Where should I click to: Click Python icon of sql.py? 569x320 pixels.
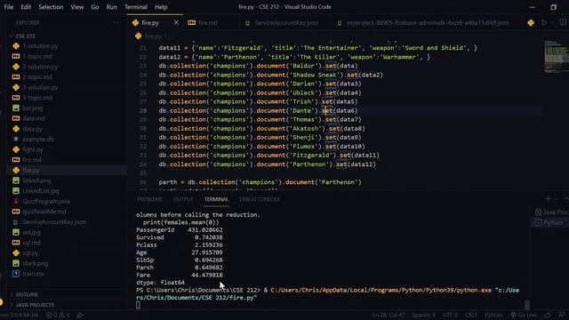(16, 252)
